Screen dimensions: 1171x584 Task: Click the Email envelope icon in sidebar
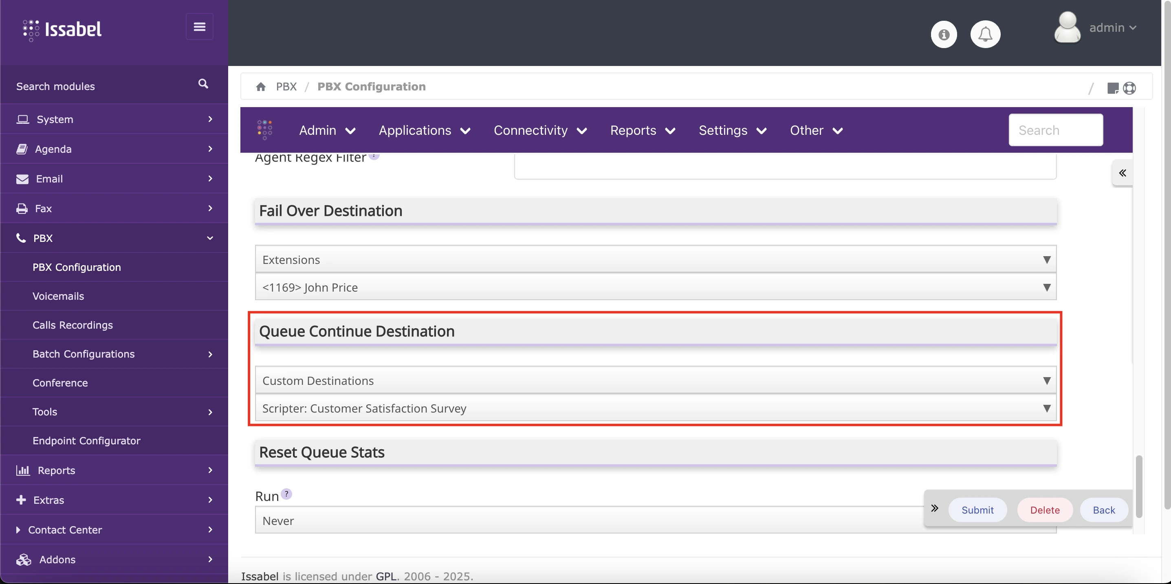pos(22,179)
